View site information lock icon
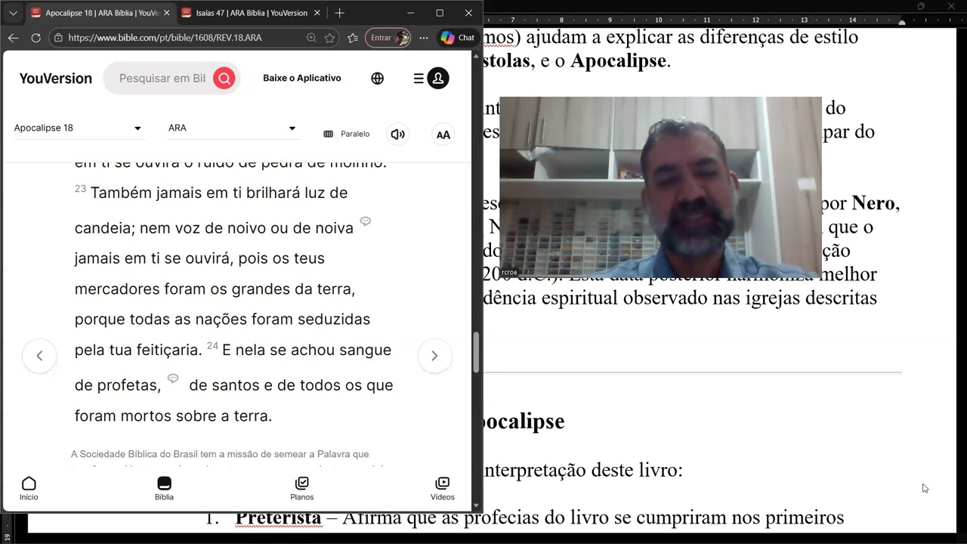Viewport: 967px width, 544px height. [x=58, y=38]
